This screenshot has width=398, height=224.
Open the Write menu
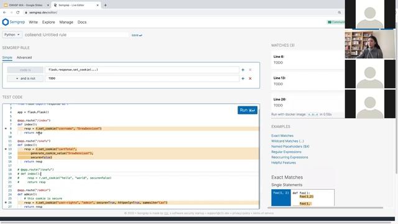point(33,22)
